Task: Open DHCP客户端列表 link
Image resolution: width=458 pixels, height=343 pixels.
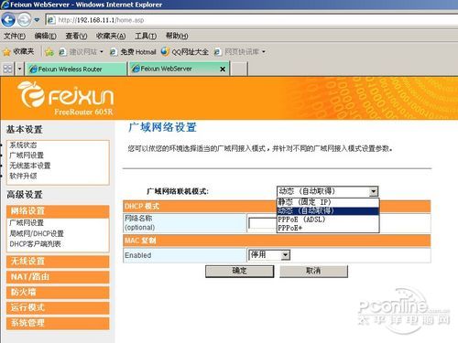Action: 35,244
